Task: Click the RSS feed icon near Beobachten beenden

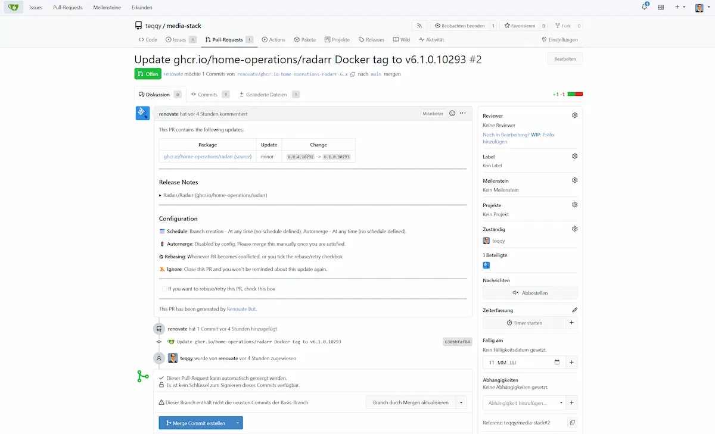Action: (419, 25)
